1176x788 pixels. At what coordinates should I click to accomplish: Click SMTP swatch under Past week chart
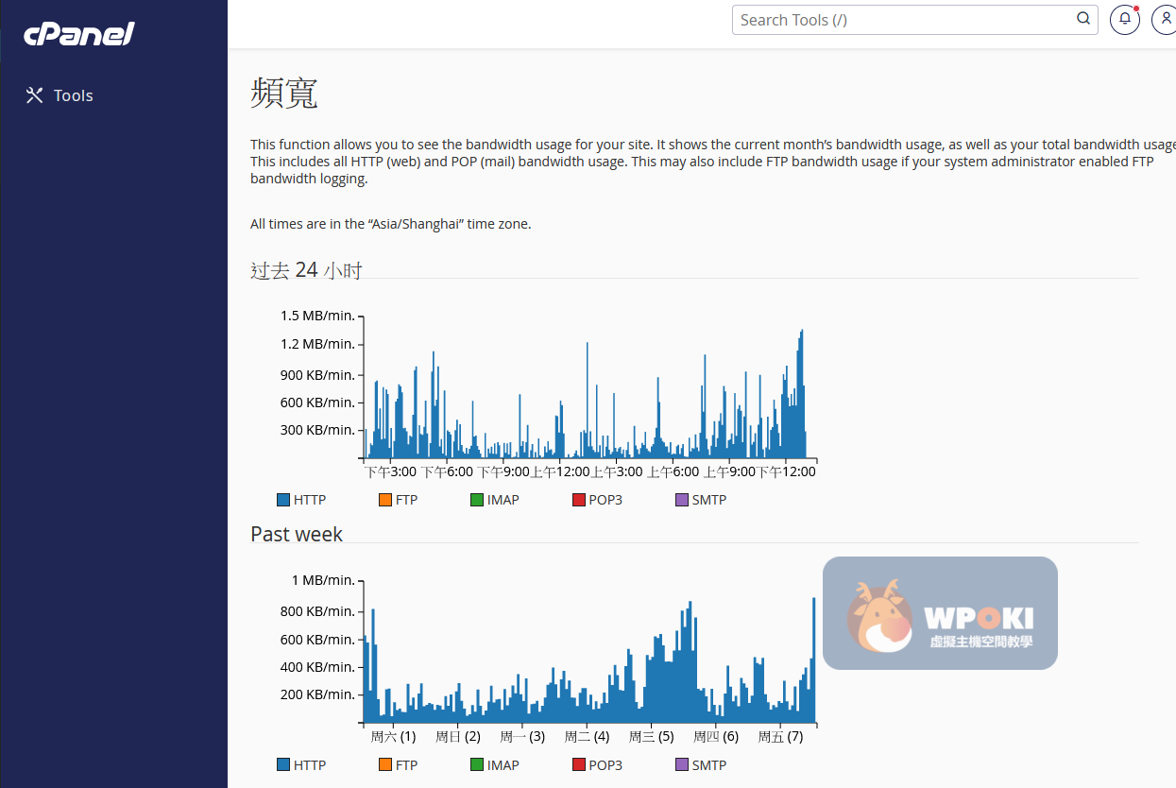(x=681, y=765)
